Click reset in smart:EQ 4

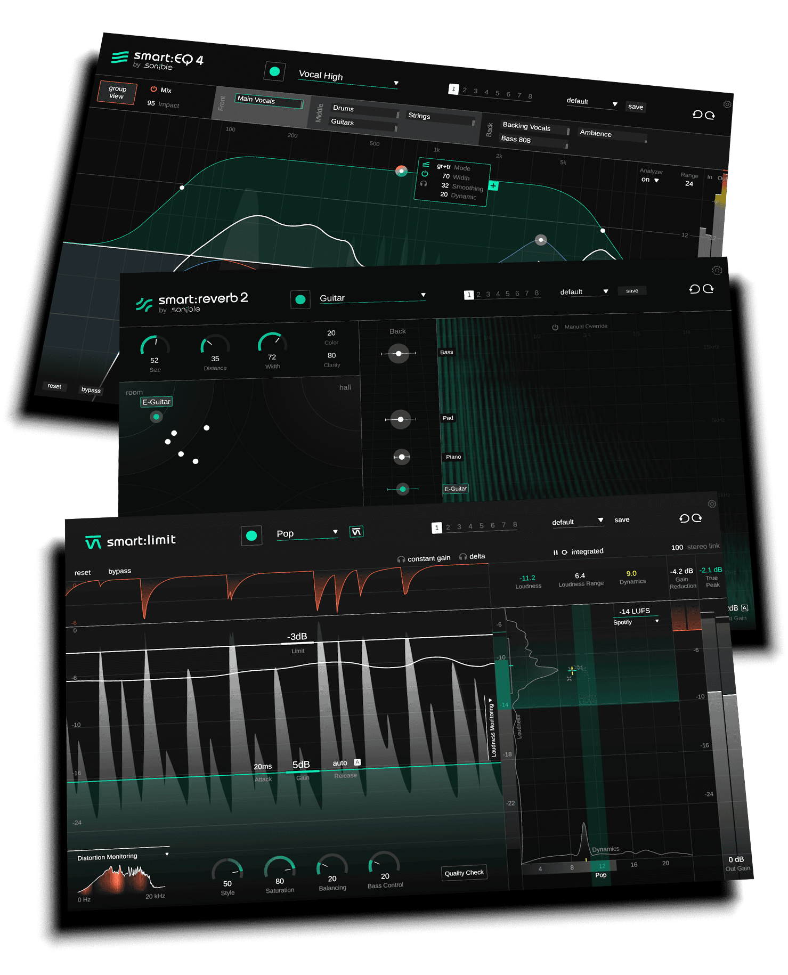(54, 386)
